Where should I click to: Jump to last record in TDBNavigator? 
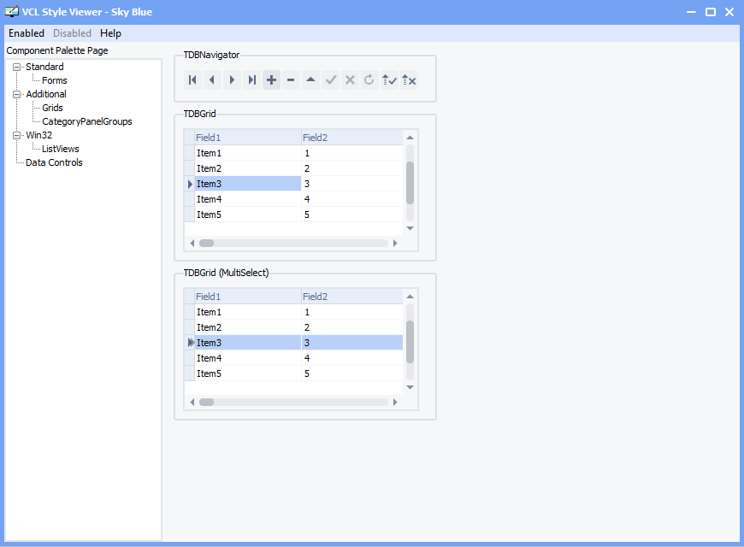(x=252, y=80)
